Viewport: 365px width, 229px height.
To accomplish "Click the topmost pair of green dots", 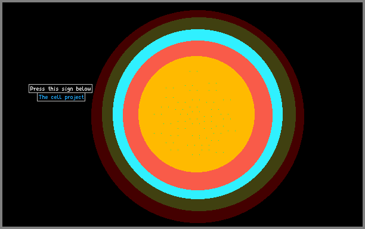I will (x=193, y=71).
